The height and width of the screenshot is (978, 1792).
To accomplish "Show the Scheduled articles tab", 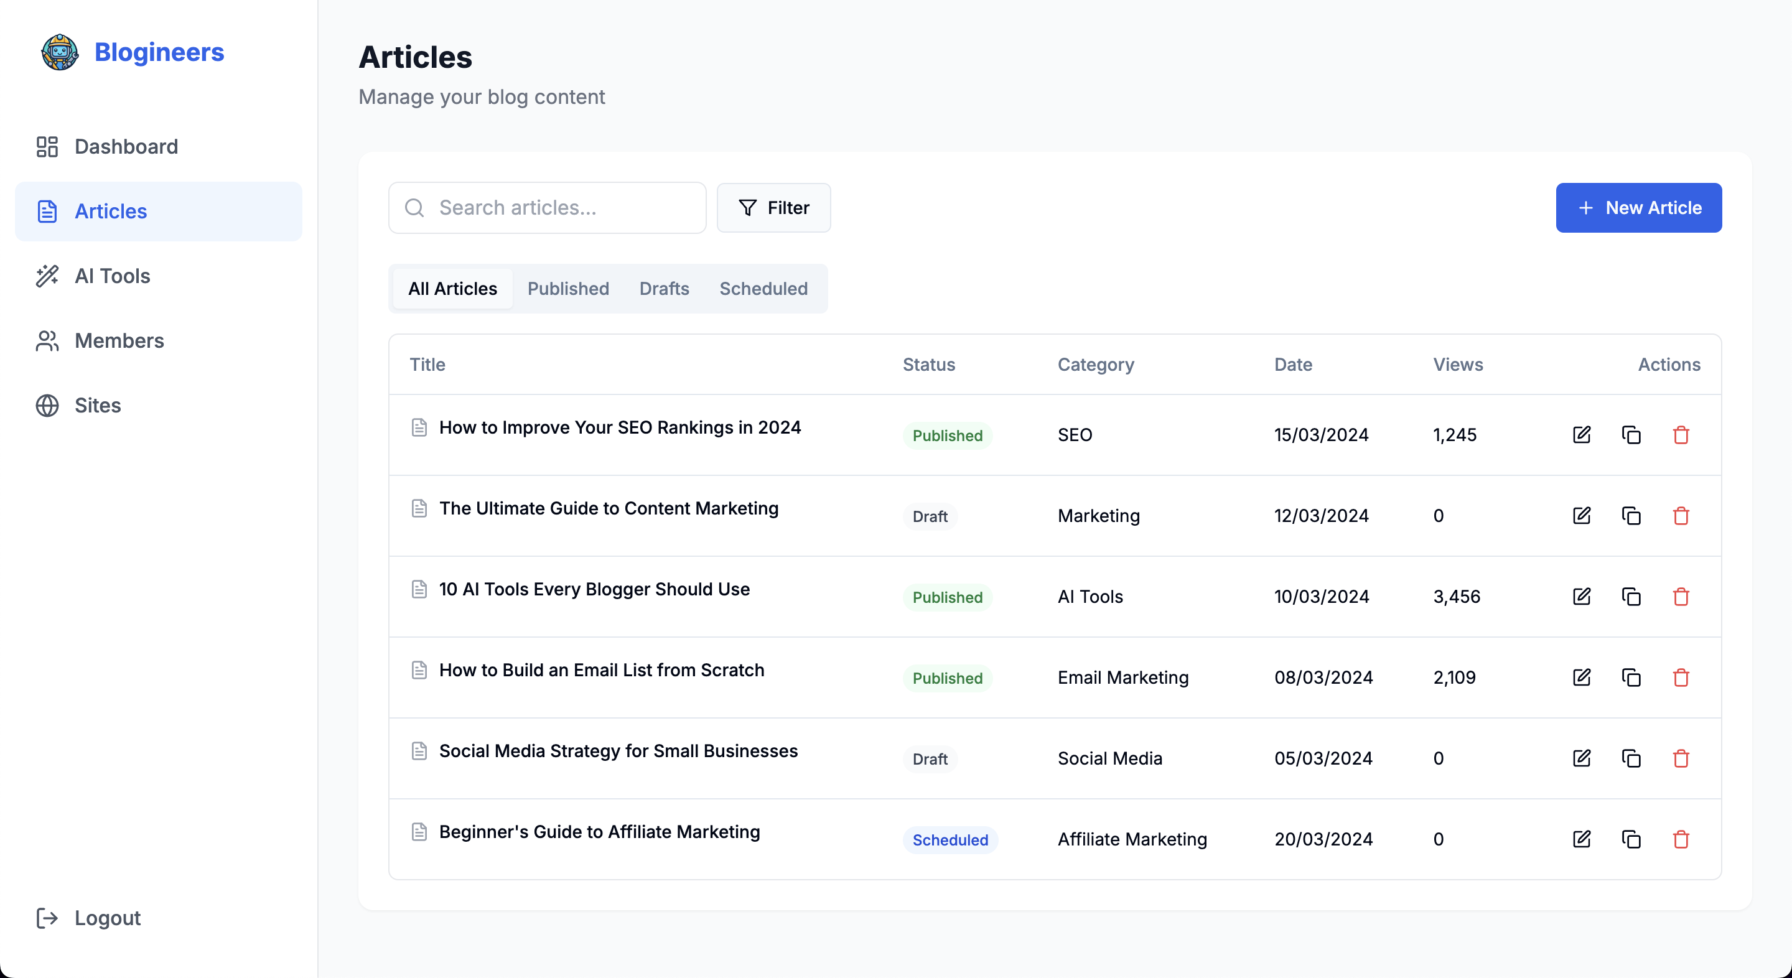I will pos(763,289).
